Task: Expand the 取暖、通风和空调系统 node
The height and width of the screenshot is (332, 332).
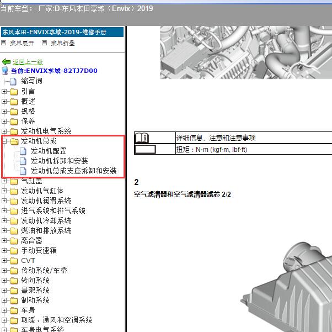Action: coord(4,320)
